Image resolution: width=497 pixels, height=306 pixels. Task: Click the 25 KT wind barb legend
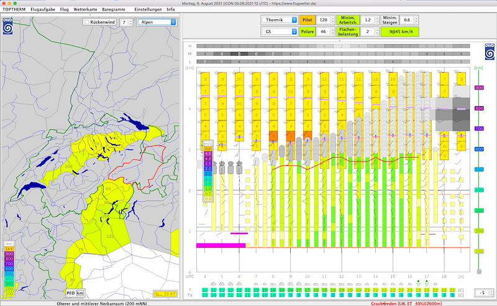165,294
